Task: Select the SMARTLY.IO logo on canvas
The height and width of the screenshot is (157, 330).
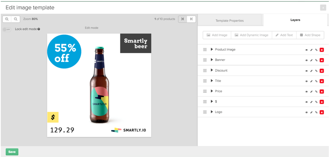Action: point(128,130)
